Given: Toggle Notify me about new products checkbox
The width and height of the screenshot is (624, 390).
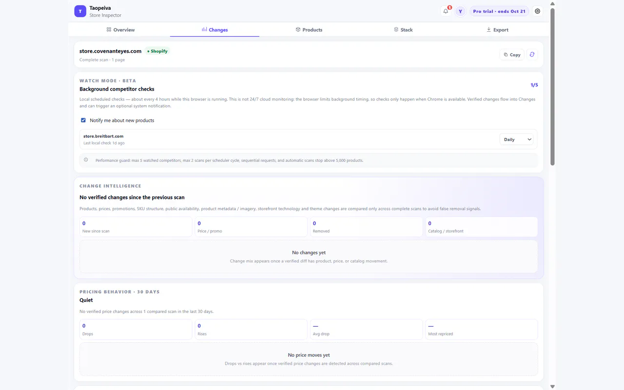Looking at the screenshot, I should (x=83, y=120).
